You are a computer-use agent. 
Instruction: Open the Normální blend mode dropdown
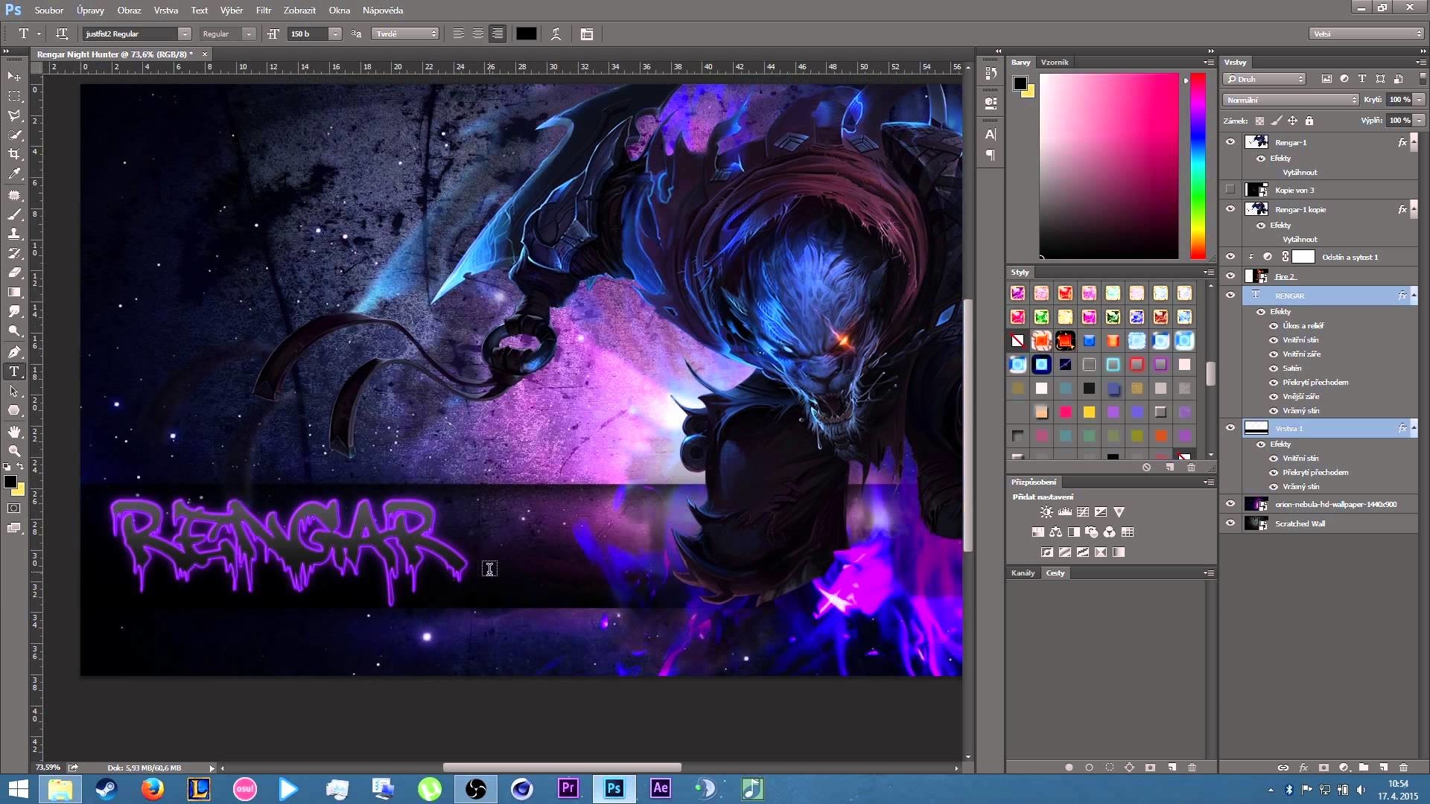point(1291,100)
